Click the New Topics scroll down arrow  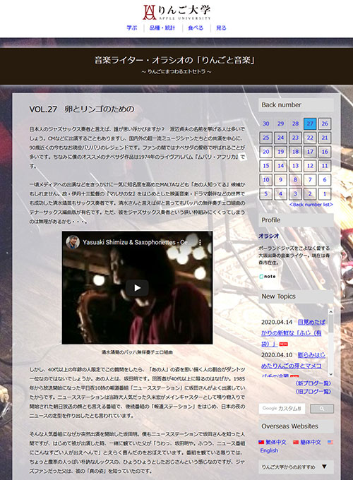click(330, 374)
